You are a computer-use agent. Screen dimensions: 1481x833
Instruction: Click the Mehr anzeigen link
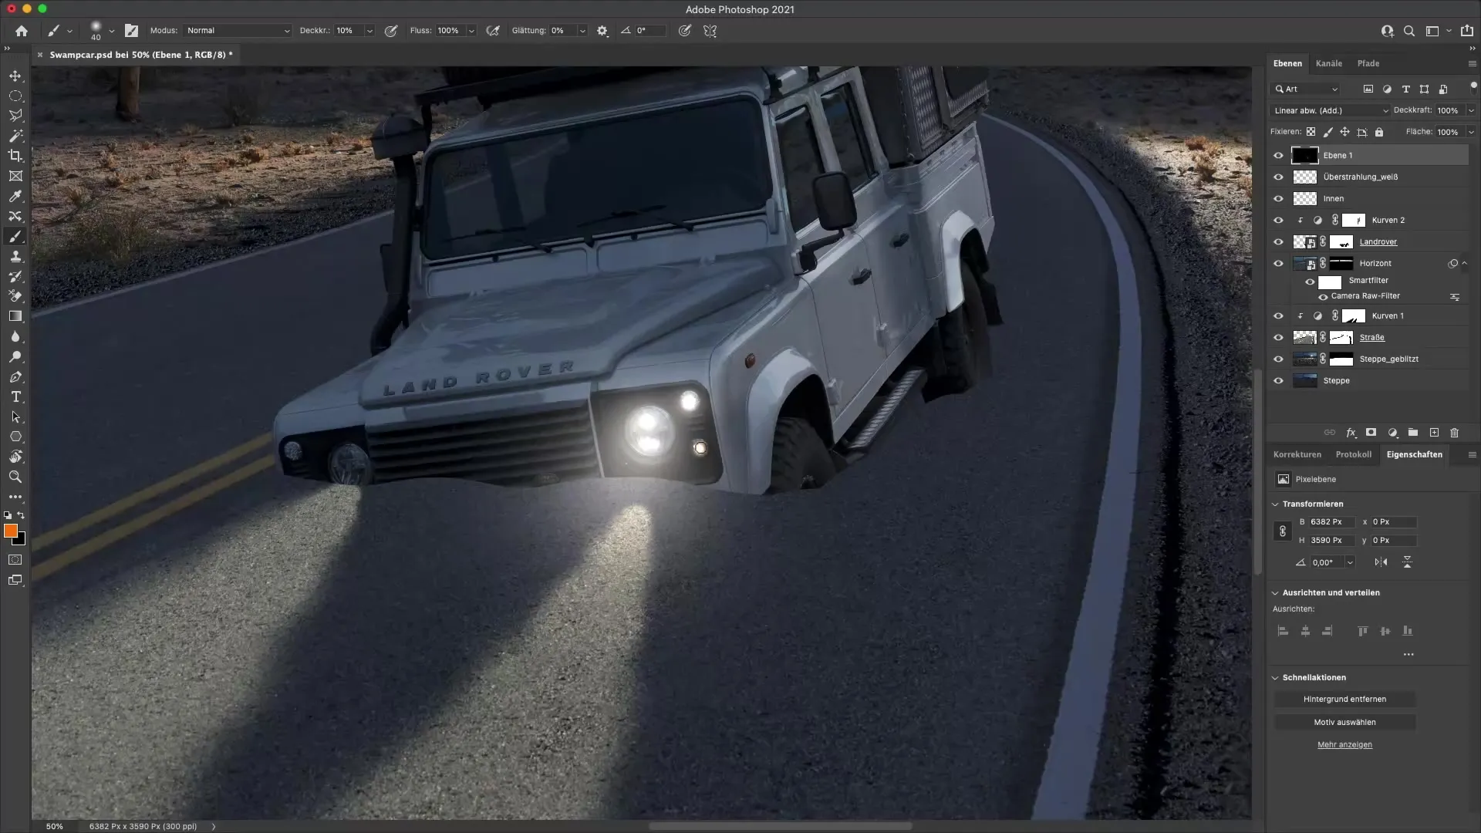1345,744
